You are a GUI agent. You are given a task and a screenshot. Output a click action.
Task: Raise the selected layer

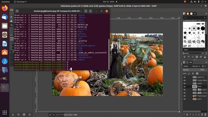(x=190, y=114)
